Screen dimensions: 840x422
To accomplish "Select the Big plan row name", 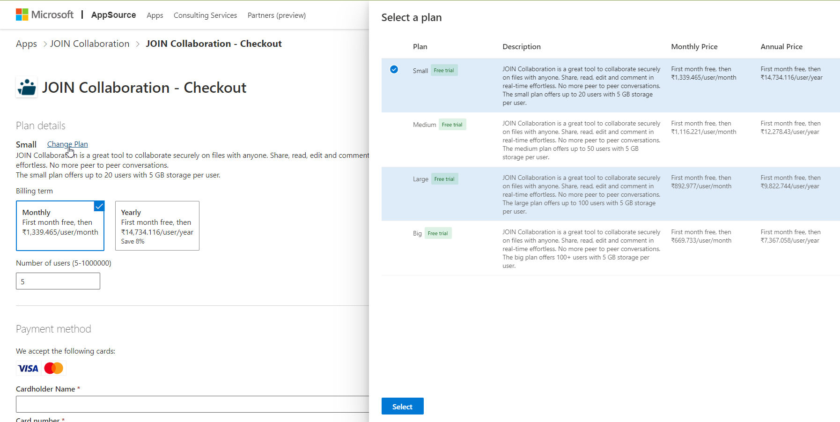I will [x=417, y=233].
